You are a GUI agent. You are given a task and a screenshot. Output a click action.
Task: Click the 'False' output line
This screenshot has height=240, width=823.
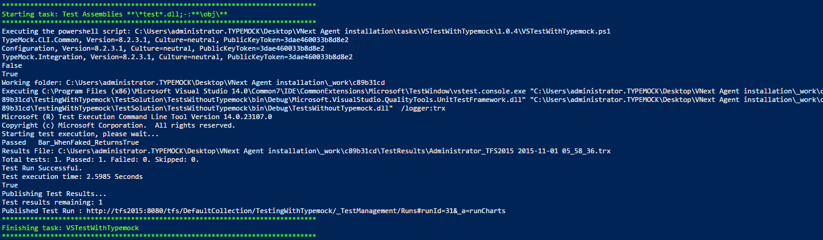click(x=12, y=65)
